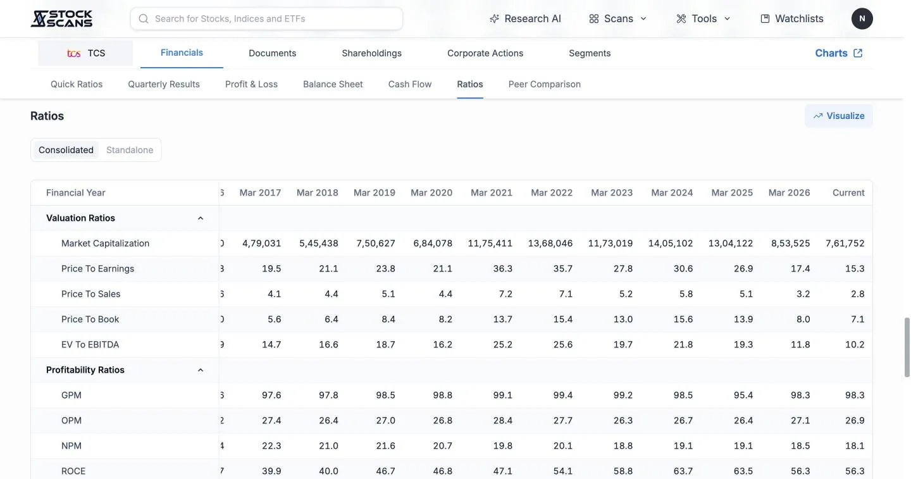Viewport: 911px width, 479px height.
Task: Open the Scans dropdown arrow
Action: pos(643,19)
